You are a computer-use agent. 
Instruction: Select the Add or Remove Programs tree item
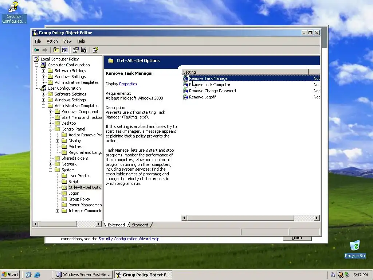coord(85,135)
